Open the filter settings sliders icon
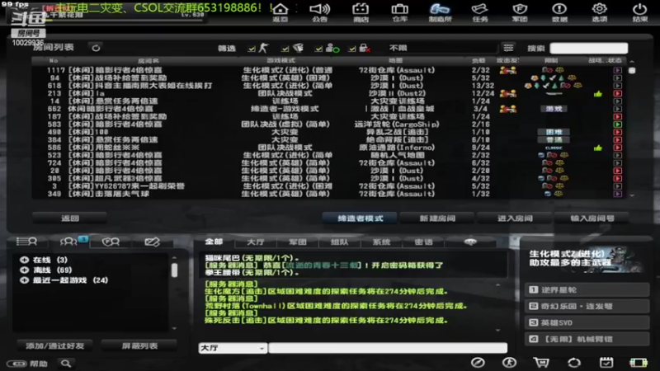 click(508, 48)
